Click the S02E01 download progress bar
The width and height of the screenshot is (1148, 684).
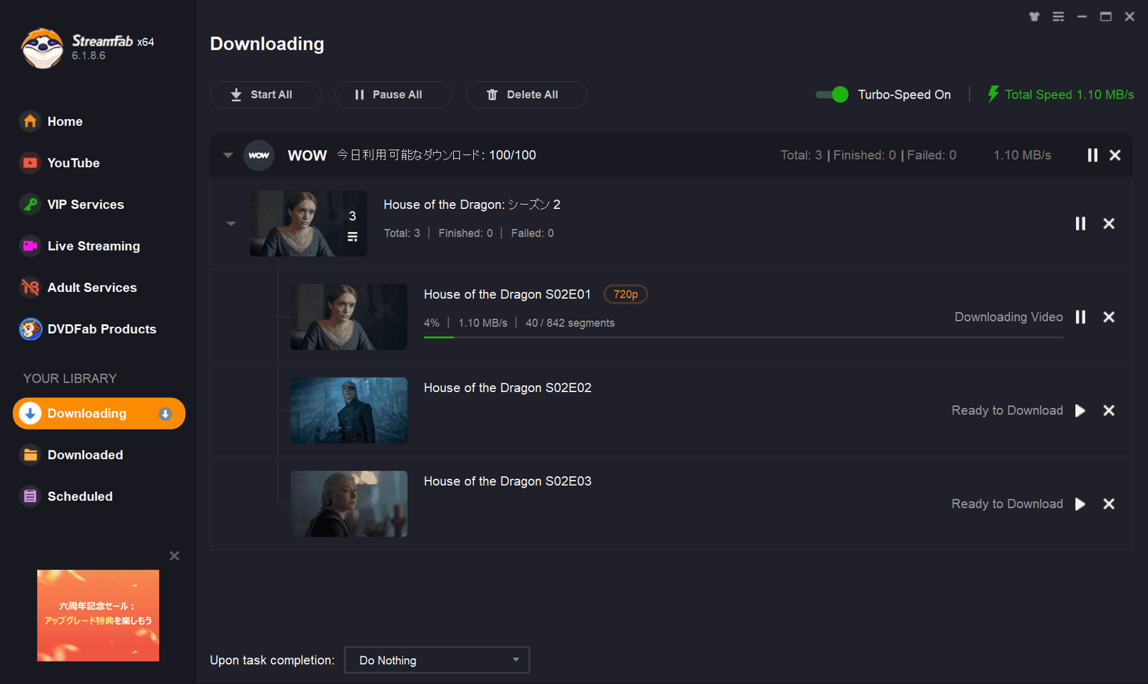click(743, 338)
